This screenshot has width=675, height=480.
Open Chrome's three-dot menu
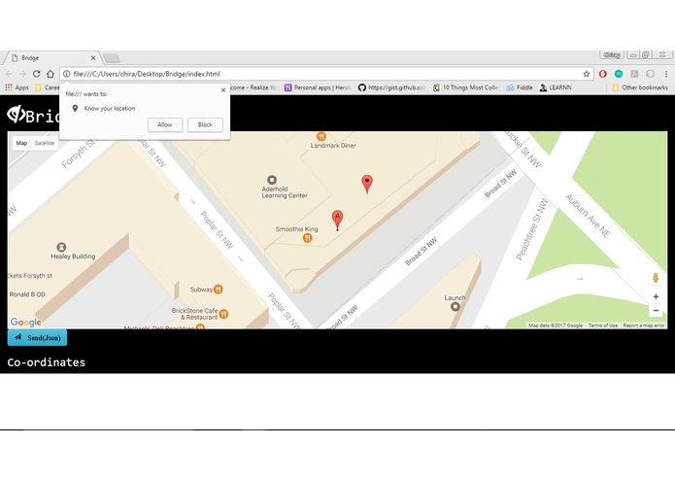click(666, 74)
